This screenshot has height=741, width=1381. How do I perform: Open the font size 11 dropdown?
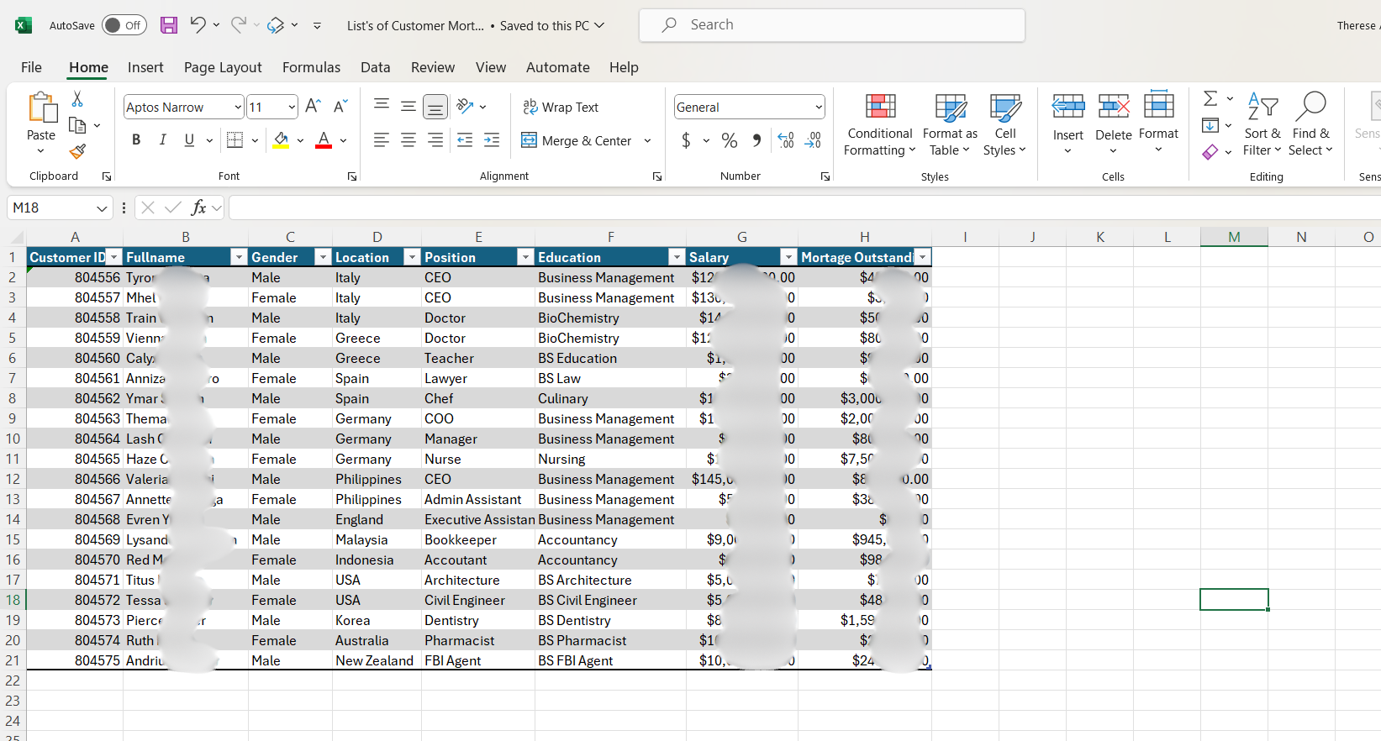[x=292, y=107]
